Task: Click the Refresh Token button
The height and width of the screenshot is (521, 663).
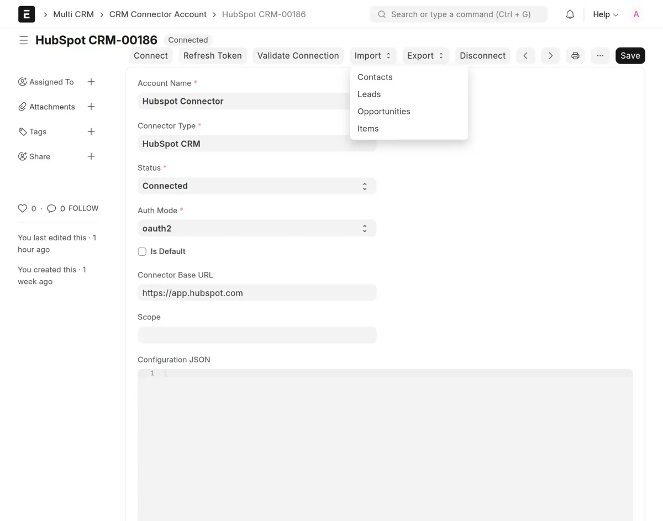Action: [213, 56]
